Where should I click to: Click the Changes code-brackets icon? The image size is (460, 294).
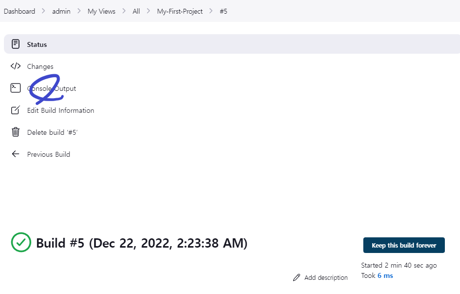16,66
